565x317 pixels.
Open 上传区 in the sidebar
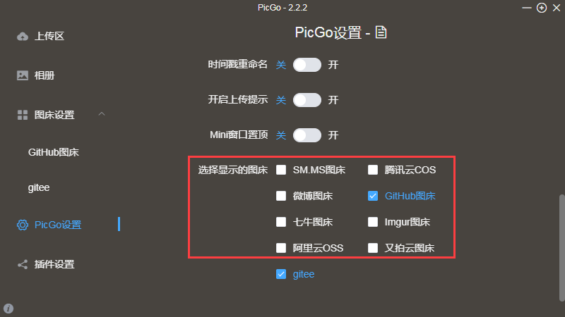coord(49,36)
